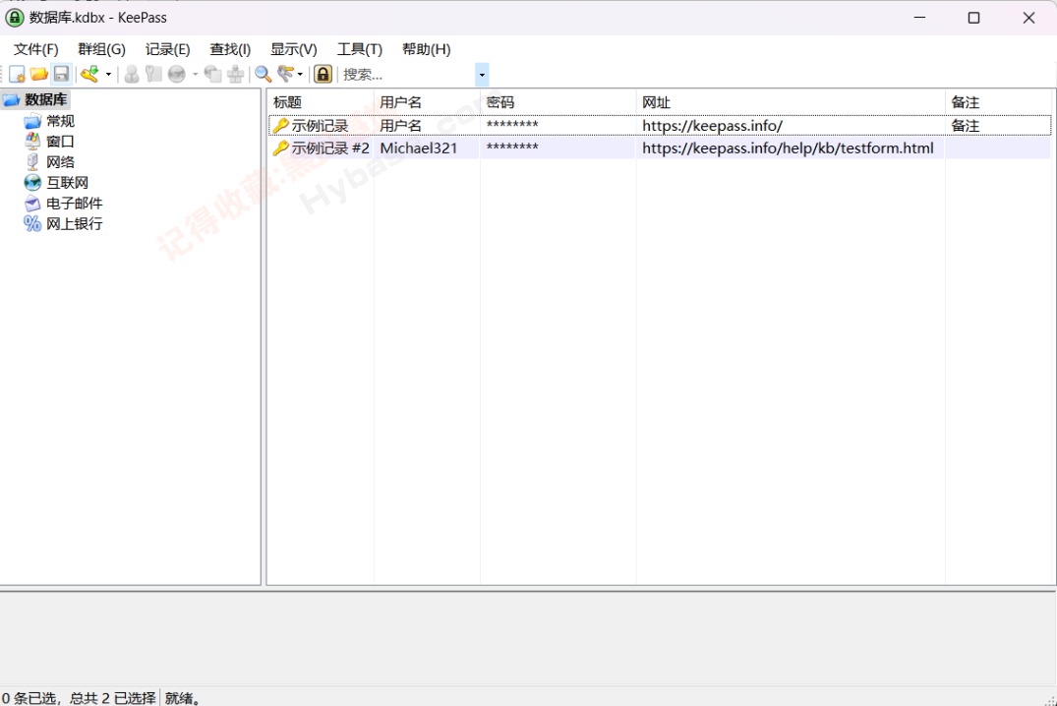Click the 电子邮件 envelope icon
This screenshot has height=706, width=1057.
(32, 203)
